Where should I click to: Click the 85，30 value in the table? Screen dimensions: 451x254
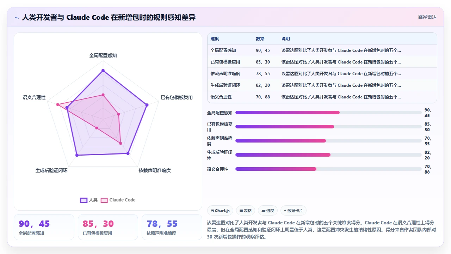263,62
